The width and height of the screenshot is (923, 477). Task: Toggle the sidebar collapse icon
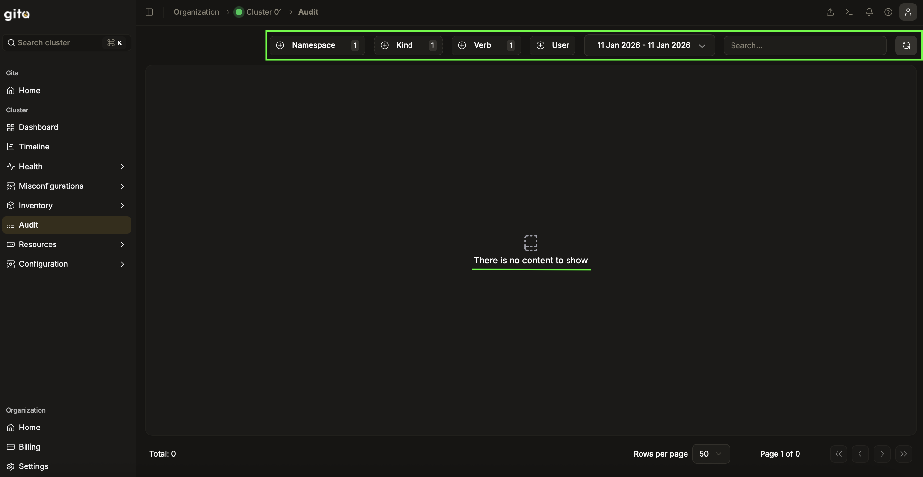pos(149,12)
